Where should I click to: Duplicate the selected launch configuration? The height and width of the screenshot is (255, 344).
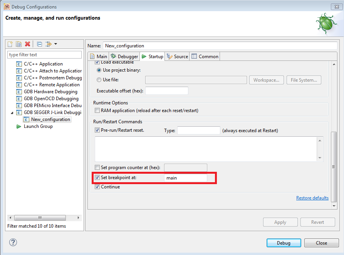18,44
